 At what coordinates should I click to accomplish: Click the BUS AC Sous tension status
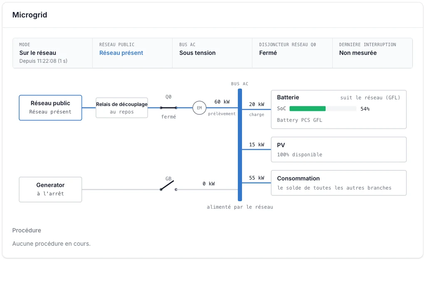pyautogui.click(x=212, y=53)
